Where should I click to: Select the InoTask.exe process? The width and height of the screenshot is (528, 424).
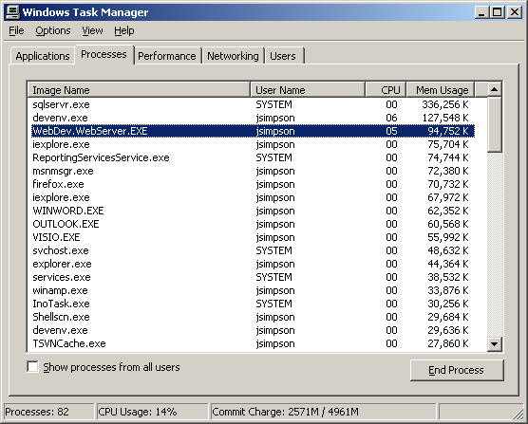tap(253, 304)
